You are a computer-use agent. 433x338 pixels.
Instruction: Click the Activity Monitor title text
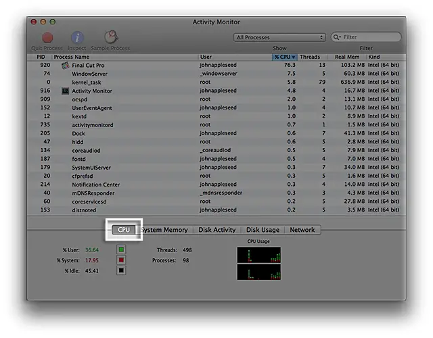(x=216, y=22)
